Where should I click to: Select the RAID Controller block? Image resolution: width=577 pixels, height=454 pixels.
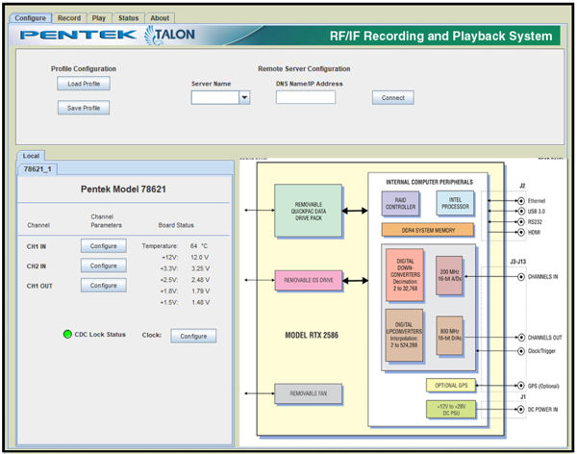tap(400, 203)
